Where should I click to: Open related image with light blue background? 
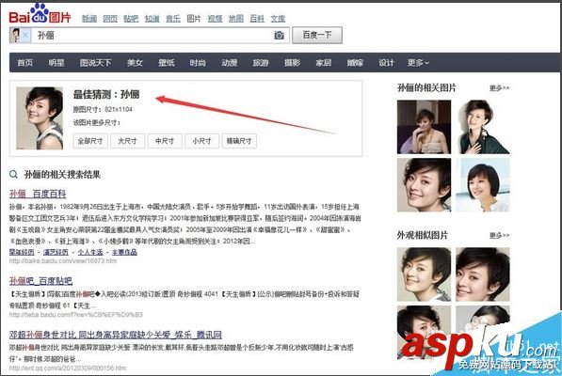[x=482, y=185]
